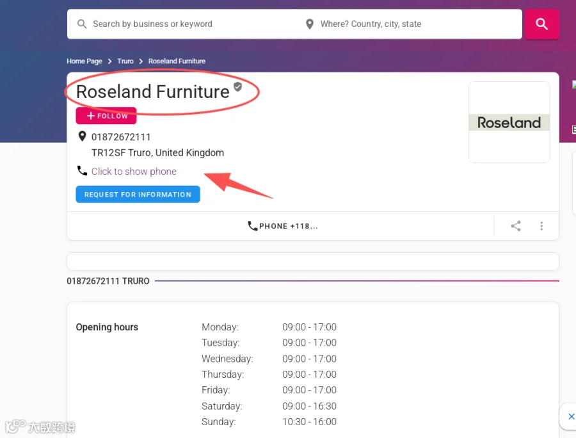Click 'Click to show phone' link
This screenshot has height=438, width=576.
(x=134, y=172)
